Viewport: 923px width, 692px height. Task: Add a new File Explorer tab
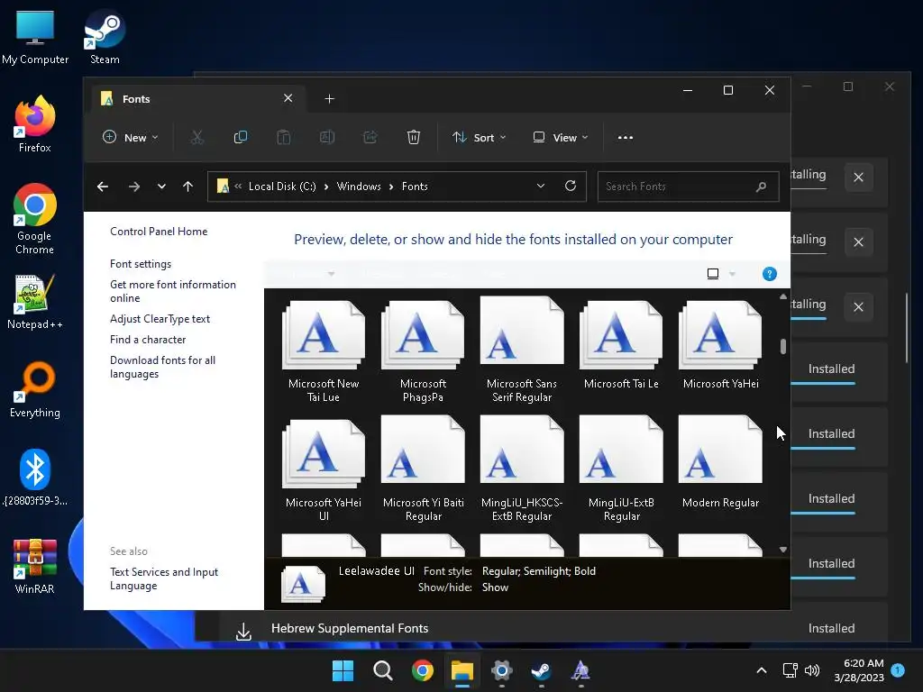330,99
